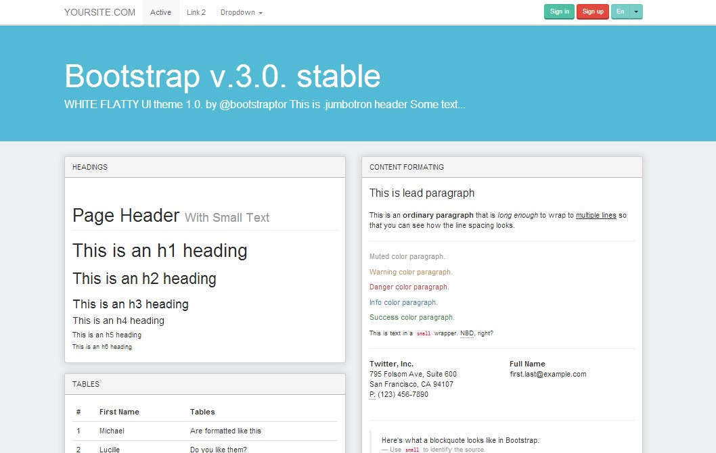The height and width of the screenshot is (453, 716).
Task: Click the first.last@example.com email address
Action: 547,374
